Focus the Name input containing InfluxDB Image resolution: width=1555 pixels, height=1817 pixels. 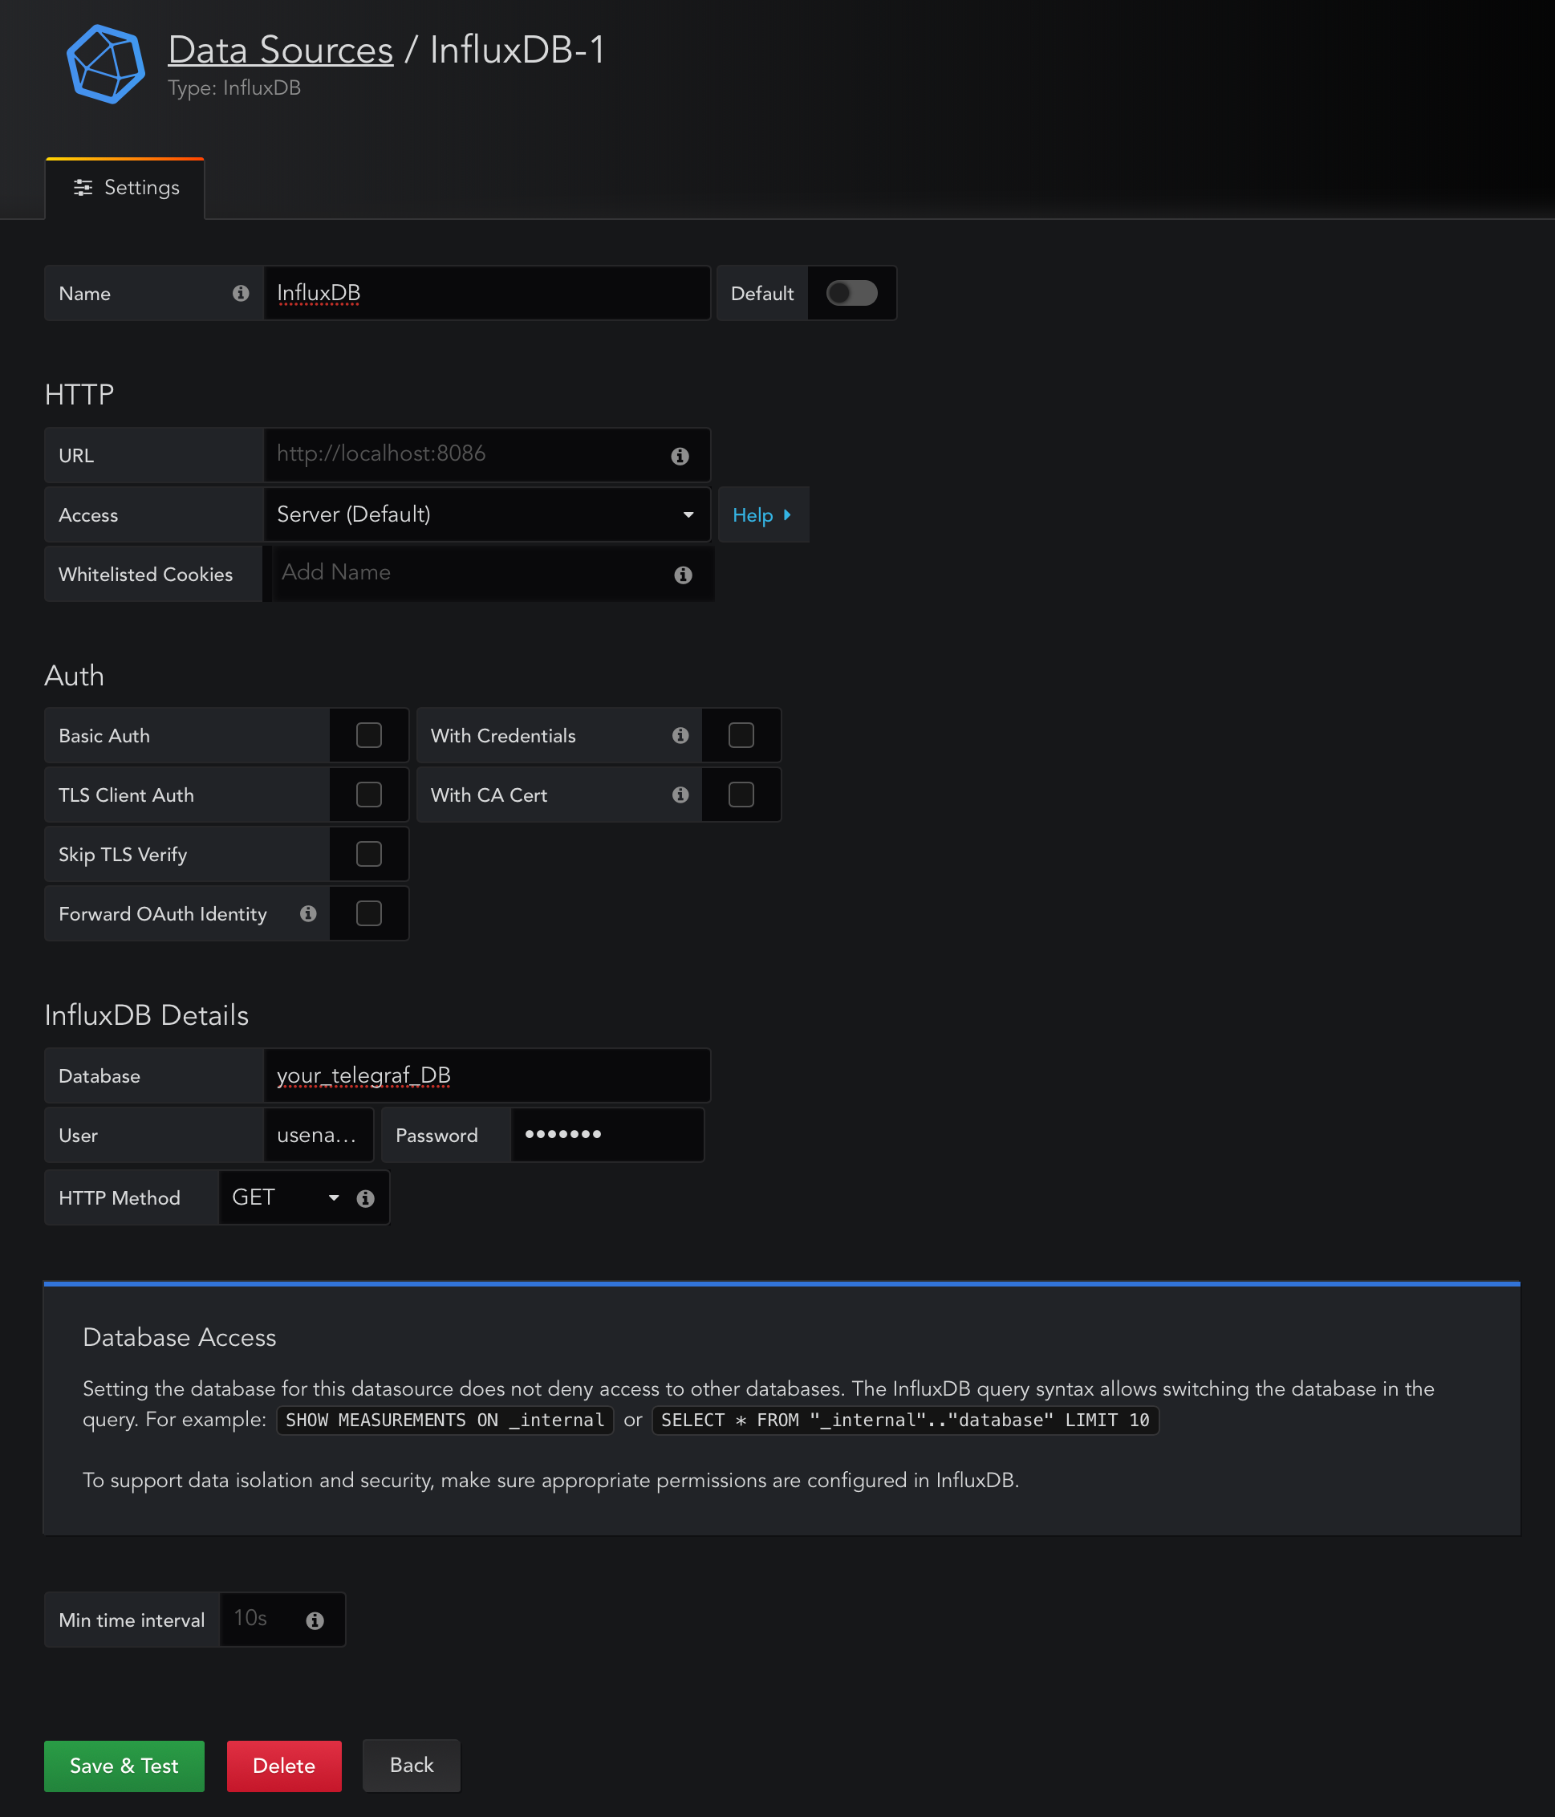tap(486, 293)
